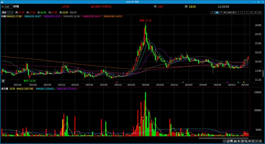Click the time stamp 14:28:00

(x=223, y=6)
